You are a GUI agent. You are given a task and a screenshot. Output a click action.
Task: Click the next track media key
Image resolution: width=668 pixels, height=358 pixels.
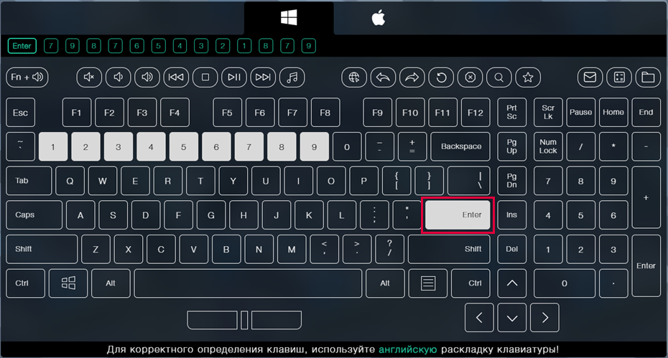[x=263, y=77]
